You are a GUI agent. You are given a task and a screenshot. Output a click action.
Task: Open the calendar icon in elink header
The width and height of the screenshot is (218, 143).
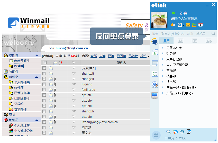(200, 25)
